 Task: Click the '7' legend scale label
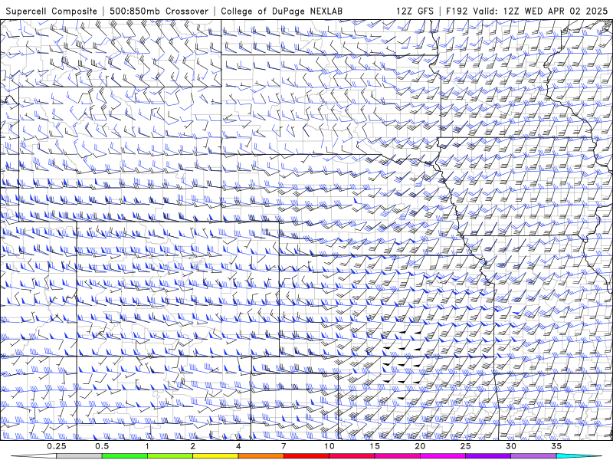[x=284, y=446]
